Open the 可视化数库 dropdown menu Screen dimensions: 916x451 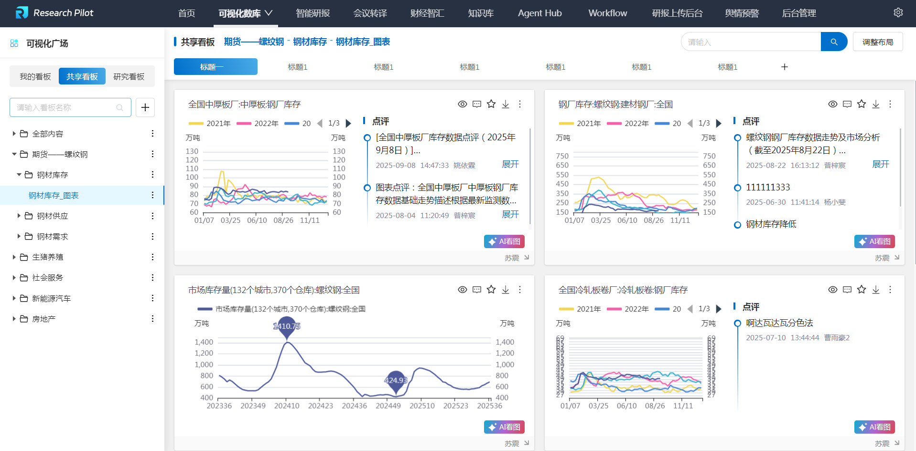(x=245, y=13)
